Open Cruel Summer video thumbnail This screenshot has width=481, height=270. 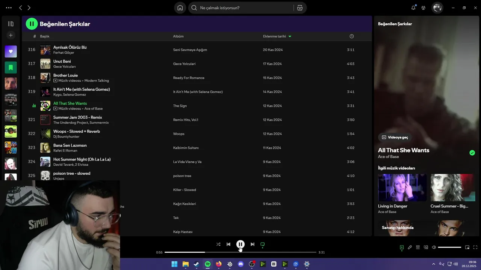(452, 187)
